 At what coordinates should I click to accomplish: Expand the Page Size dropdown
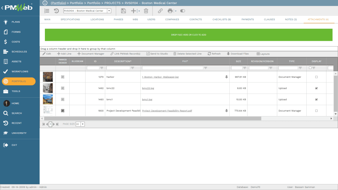coord(83,124)
